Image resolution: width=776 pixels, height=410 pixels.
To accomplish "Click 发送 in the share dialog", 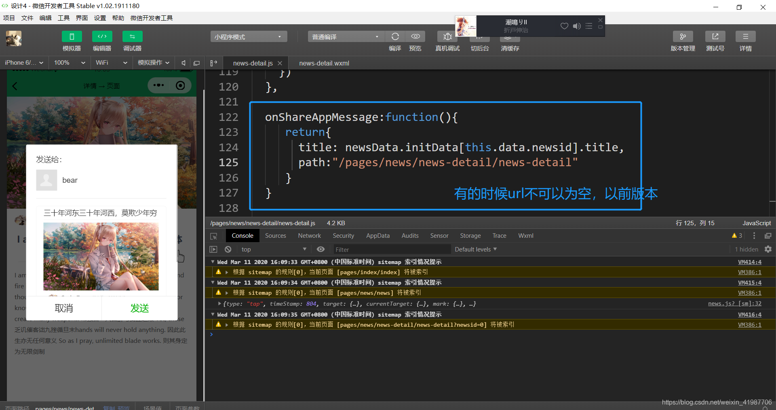I will pyautogui.click(x=139, y=308).
